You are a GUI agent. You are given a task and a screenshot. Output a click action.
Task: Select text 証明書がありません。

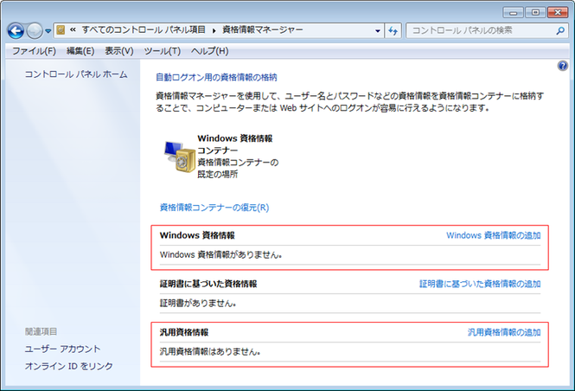point(198,303)
